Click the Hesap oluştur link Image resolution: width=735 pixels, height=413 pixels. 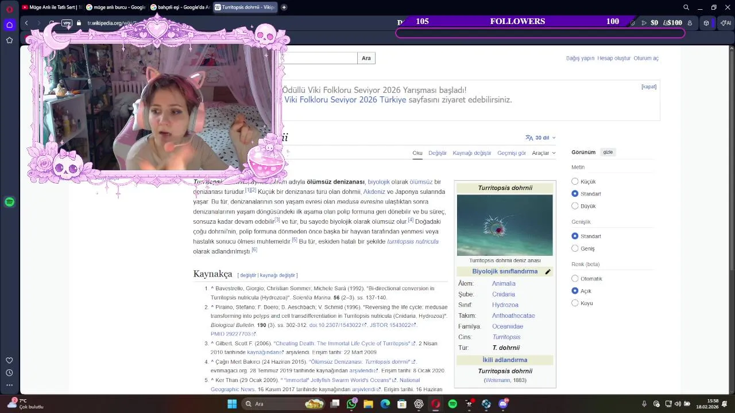[x=614, y=59]
